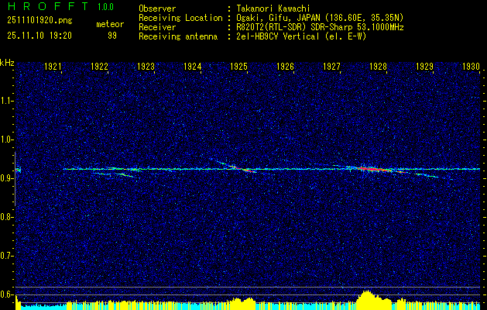Image resolution: width=487 pixels, height=310 pixels.
Task: Click the observer name Takanori Kawachi
Action: [x=273, y=9]
